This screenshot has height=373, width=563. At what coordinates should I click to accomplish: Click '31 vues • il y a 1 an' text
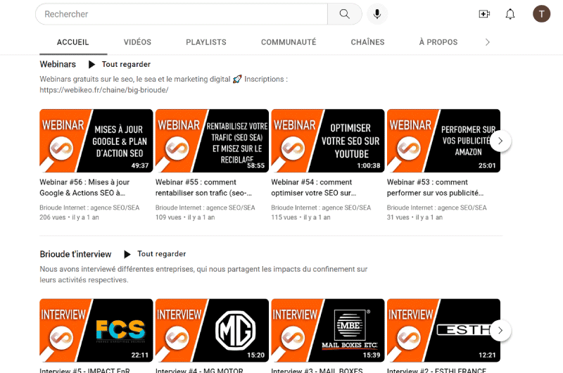click(x=415, y=217)
